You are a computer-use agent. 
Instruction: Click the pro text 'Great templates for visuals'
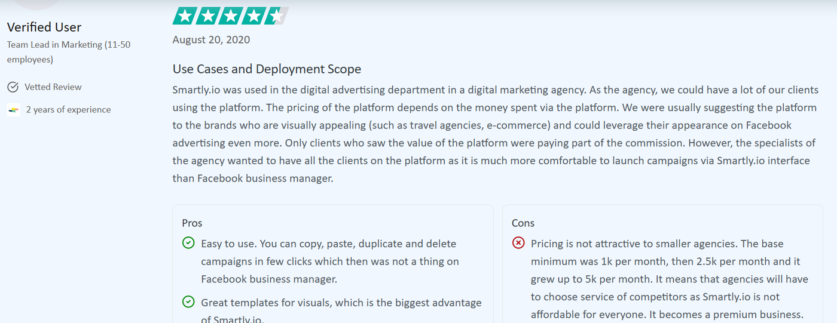click(x=341, y=311)
